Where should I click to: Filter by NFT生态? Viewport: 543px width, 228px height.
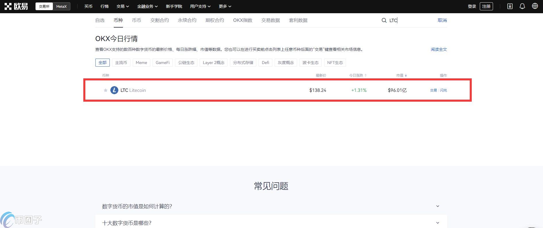[x=335, y=63]
